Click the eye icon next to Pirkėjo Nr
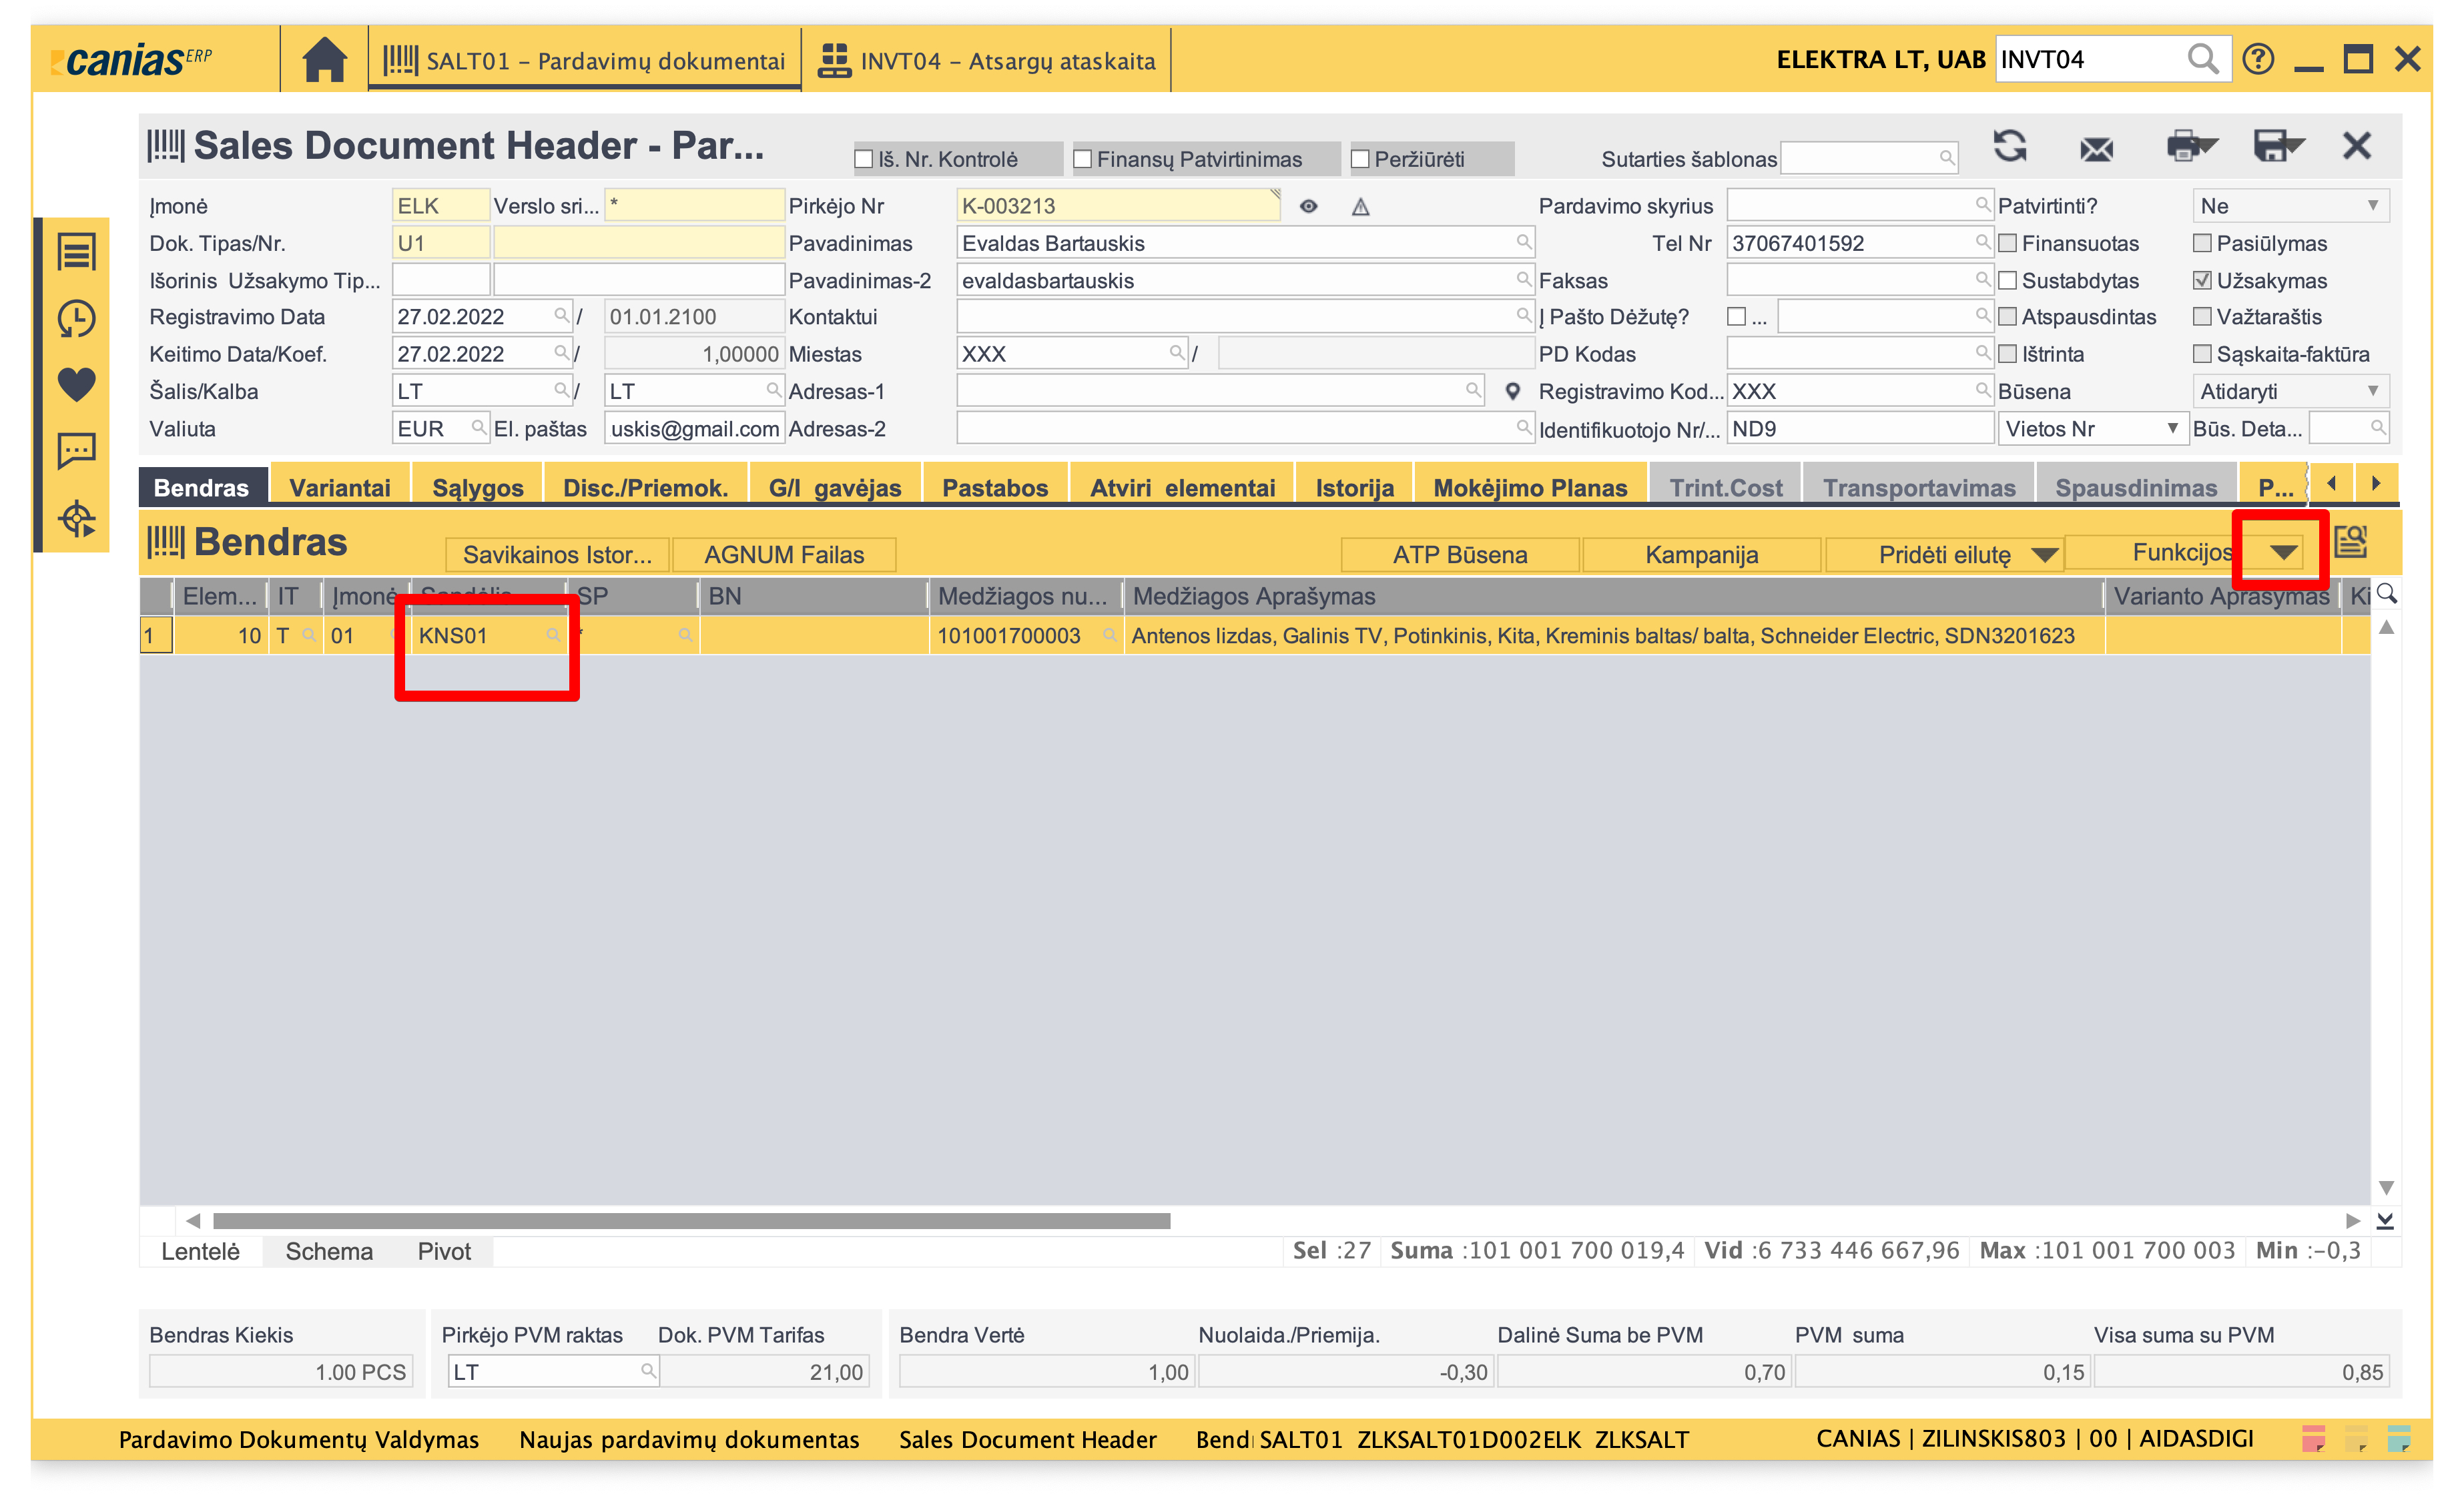Viewport: 2464px width, 1496px height. pyautogui.click(x=1308, y=206)
